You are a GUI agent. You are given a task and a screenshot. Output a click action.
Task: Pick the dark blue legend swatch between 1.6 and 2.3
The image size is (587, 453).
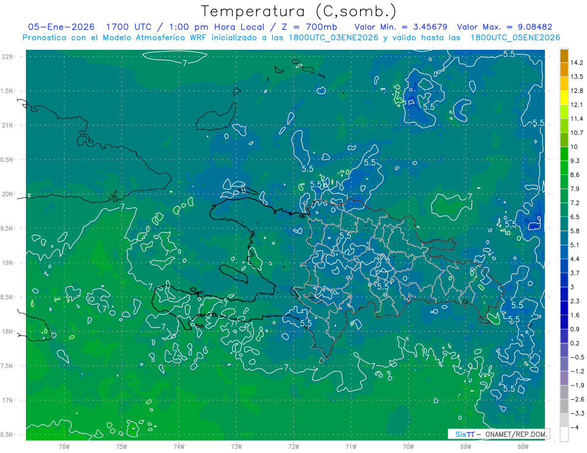564,308
